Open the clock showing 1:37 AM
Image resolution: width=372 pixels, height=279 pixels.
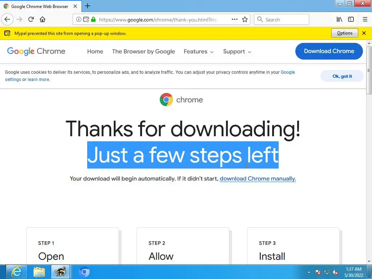click(x=353, y=272)
